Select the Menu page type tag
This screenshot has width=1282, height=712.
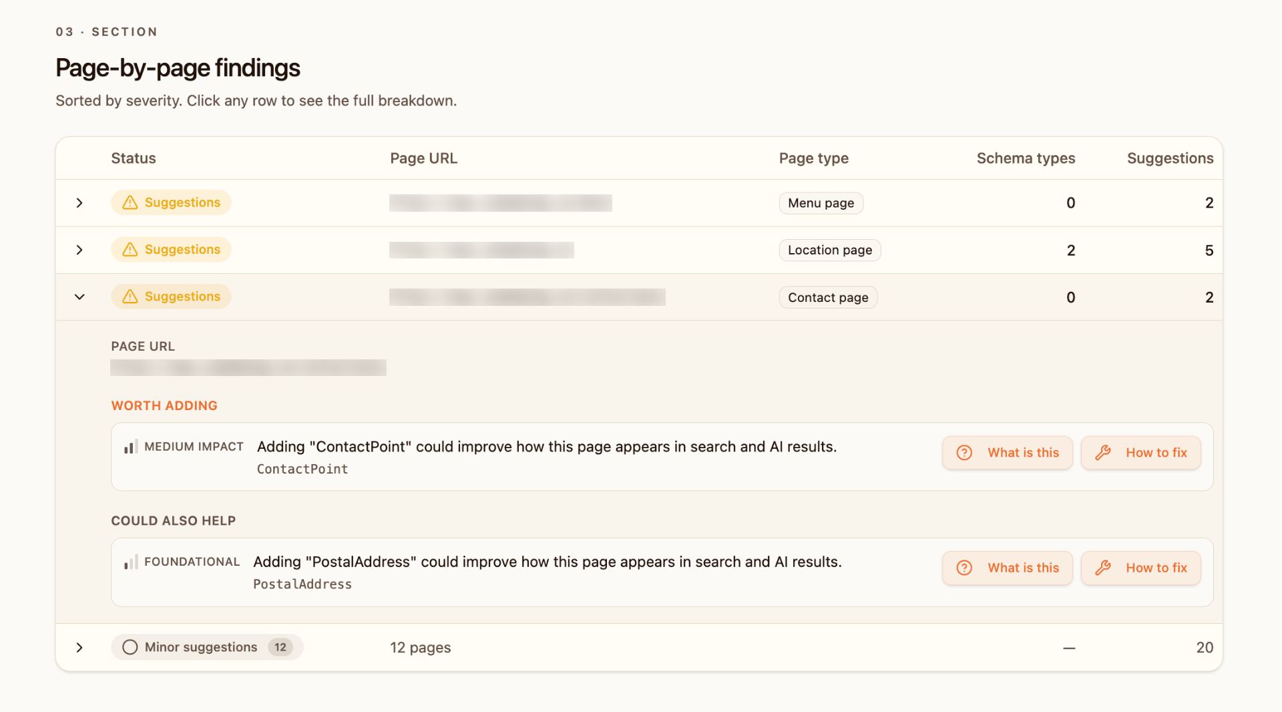821,203
